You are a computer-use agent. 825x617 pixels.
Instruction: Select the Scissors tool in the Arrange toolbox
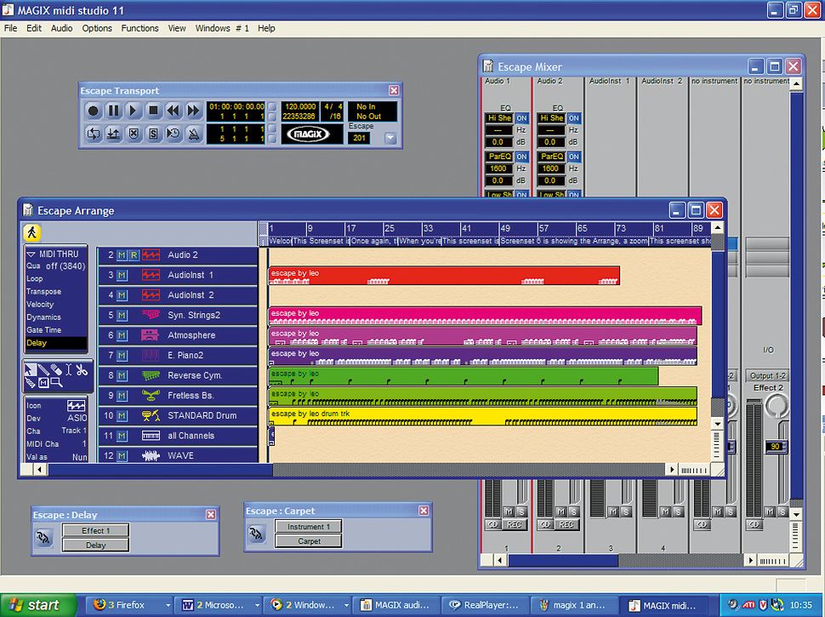tap(81, 368)
